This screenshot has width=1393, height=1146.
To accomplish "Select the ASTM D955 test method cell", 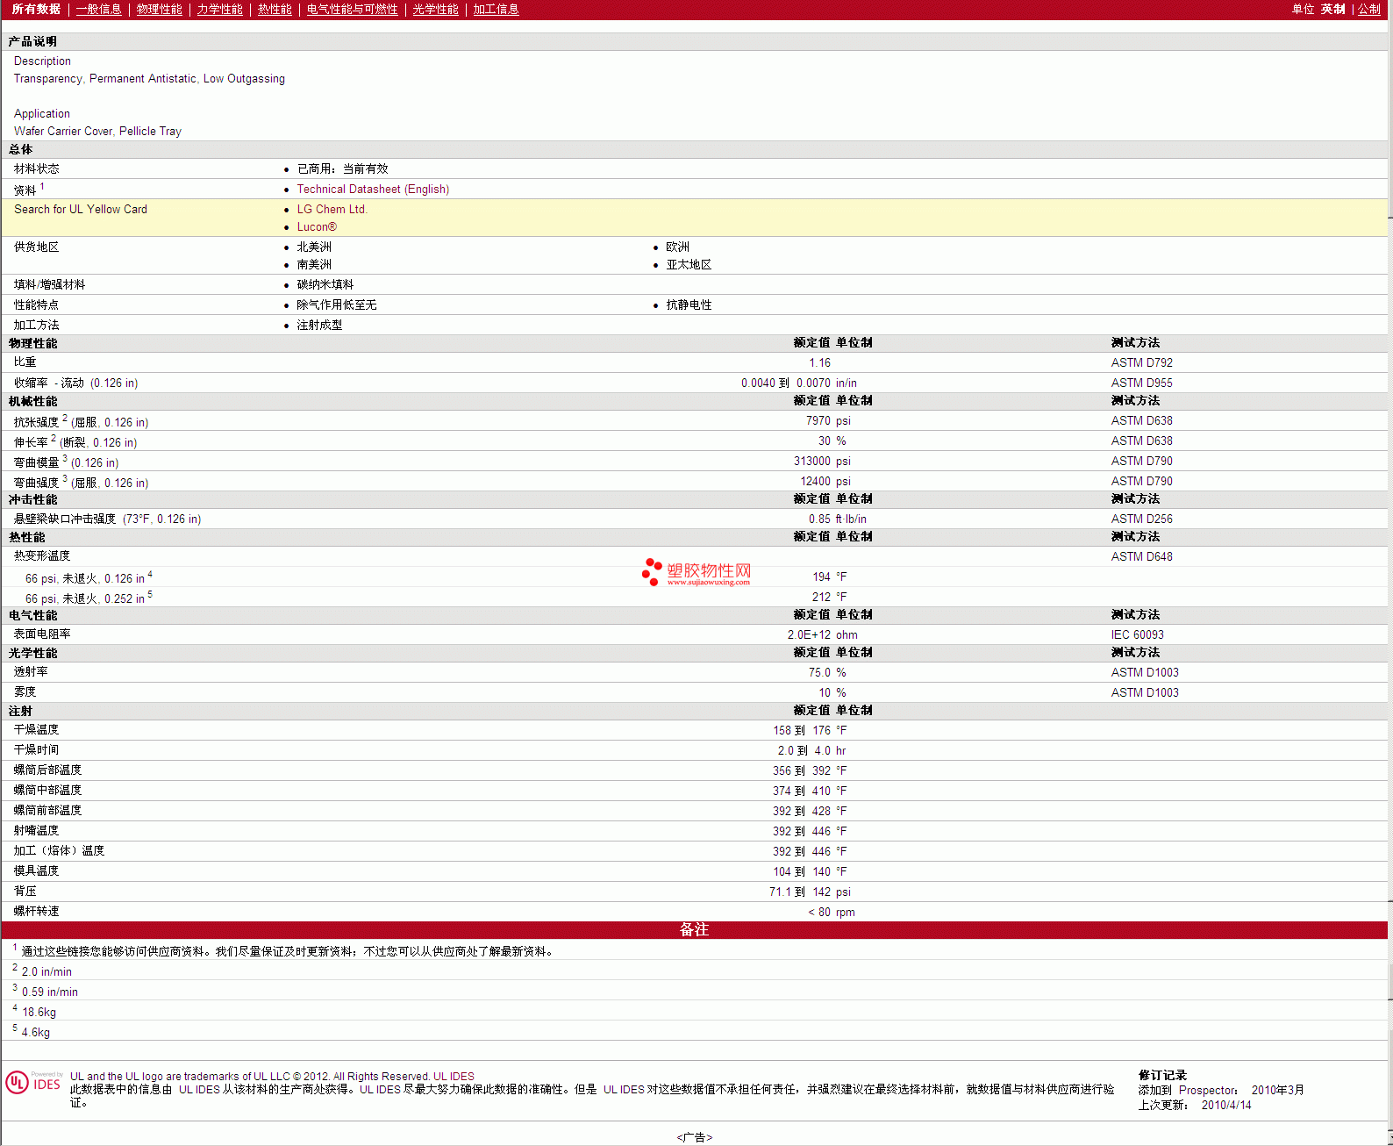I will pyautogui.click(x=1141, y=383).
